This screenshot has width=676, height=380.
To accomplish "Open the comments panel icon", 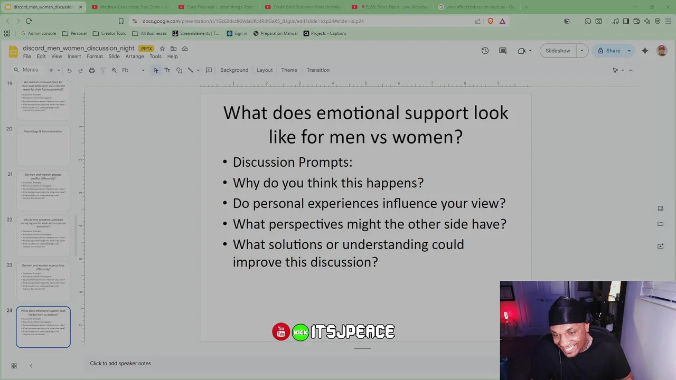I will click(x=503, y=51).
